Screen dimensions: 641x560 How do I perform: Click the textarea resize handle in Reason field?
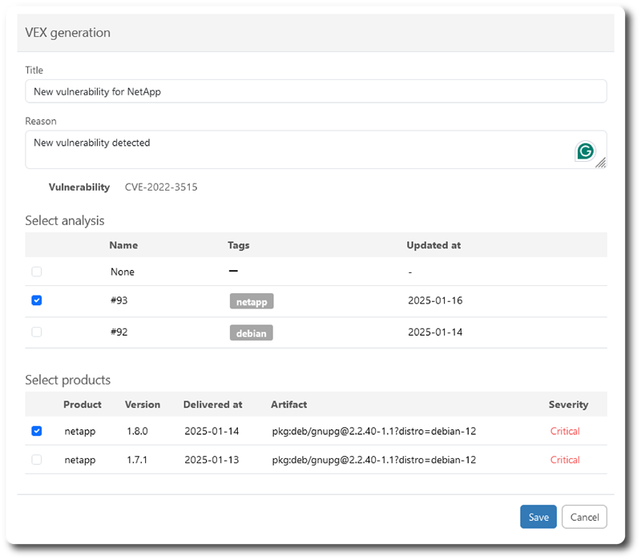[600, 163]
